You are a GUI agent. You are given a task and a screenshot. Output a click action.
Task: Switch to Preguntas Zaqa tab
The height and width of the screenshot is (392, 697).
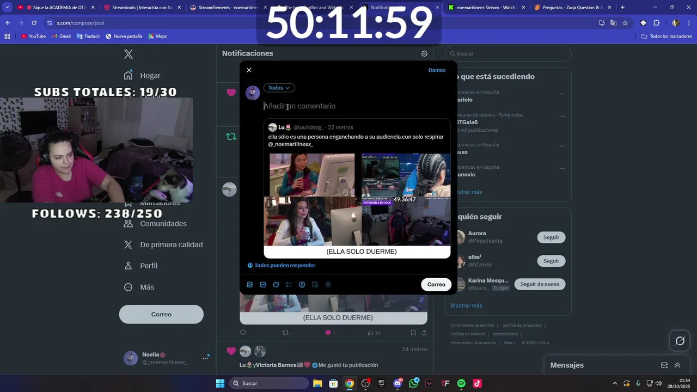click(573, 8)
